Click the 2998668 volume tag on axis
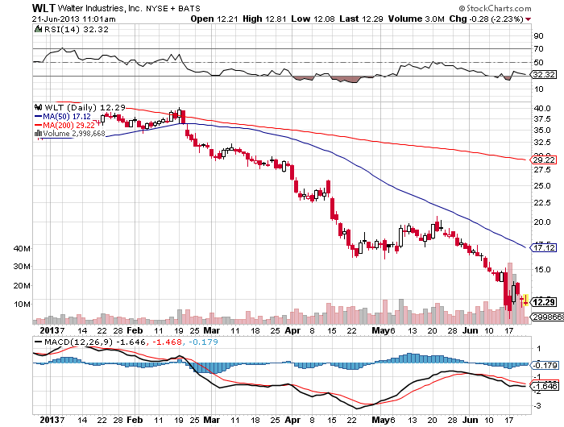Screen dimensions: 564x427 tap(547, 317)
